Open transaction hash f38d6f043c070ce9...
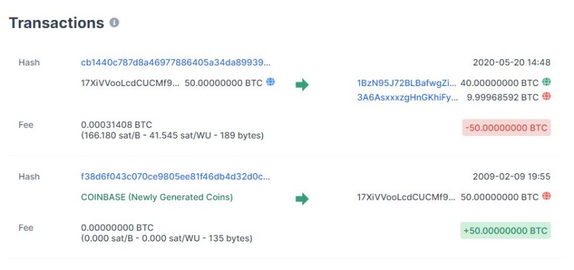Screen dimensions: 574x270 (x=176, y=177)
